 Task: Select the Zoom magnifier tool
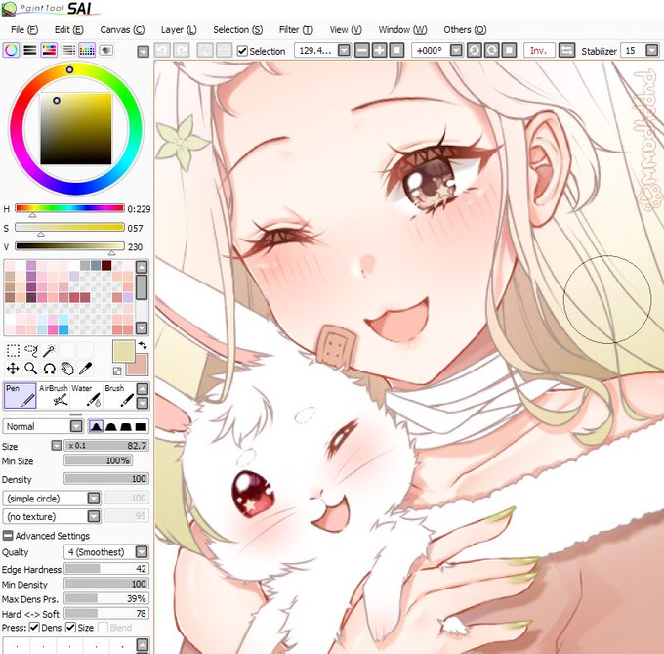tap(31, 369)
